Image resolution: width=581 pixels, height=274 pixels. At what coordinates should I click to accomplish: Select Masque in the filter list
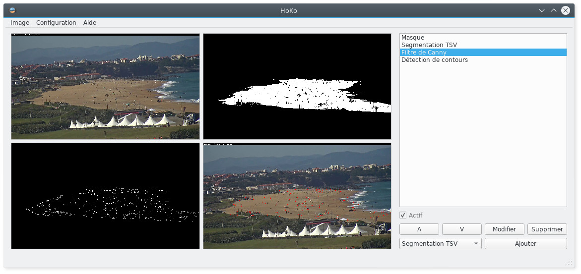(413, 38)
